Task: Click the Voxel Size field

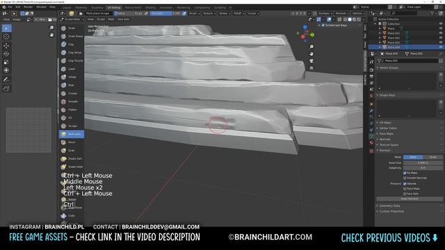Action: 423,163
